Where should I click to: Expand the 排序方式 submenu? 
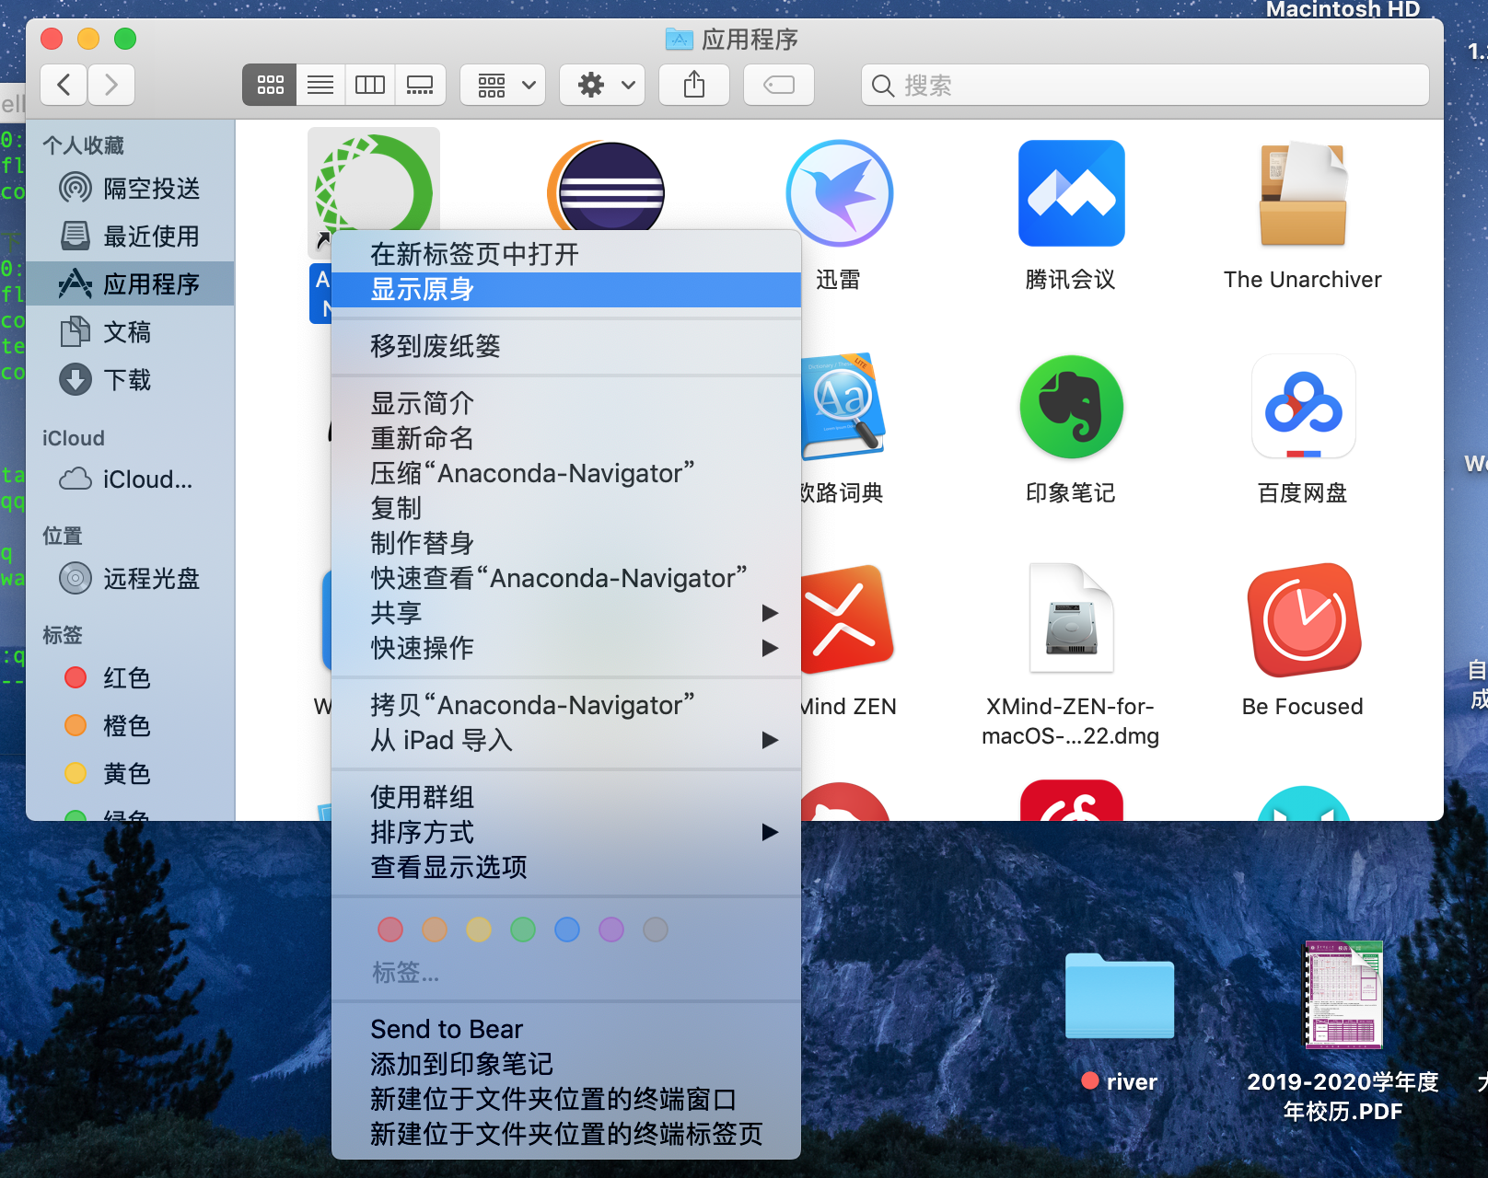point(565,832)
